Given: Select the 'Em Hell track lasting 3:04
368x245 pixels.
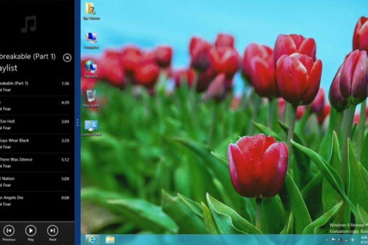Looking at the screenshot, I should coord(35,125).
